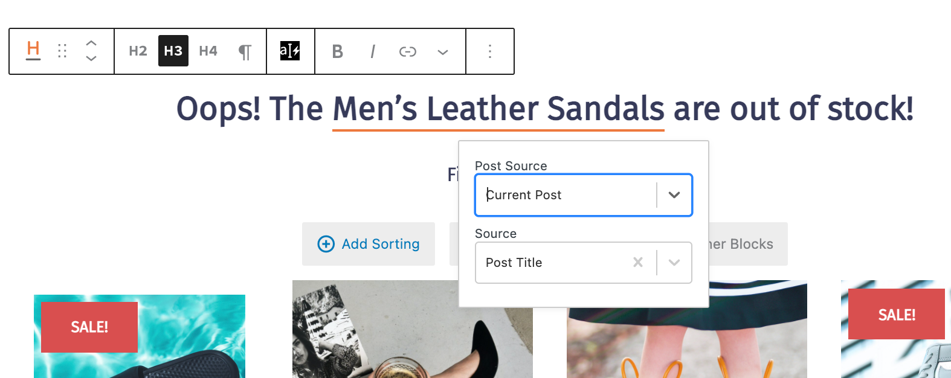Screen dimensions: 951x378
Task: Open block options three-dot menu
Action: [490, 51]
